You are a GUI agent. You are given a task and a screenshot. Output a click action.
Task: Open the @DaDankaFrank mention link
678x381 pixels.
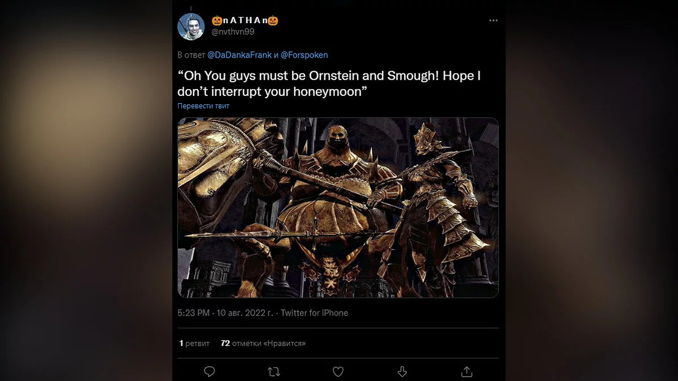pos(241,55)
